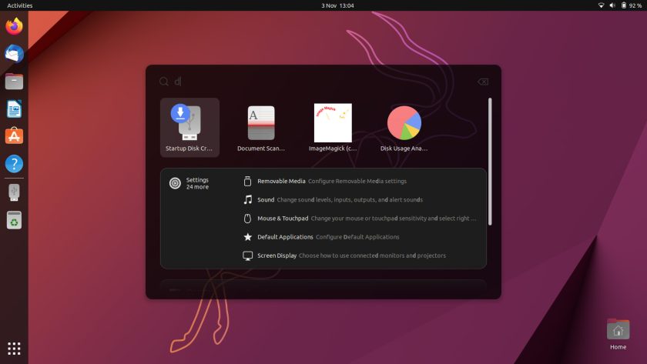647x364 pixels.
Task: Click the search magnifier icon
Action: [x=164, y=82]
